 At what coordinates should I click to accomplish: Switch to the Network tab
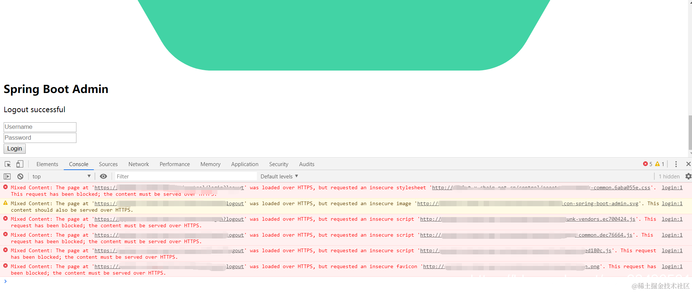point(139,164)
